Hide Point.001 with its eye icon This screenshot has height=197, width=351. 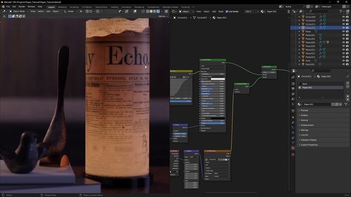click(x=343, y=64)
